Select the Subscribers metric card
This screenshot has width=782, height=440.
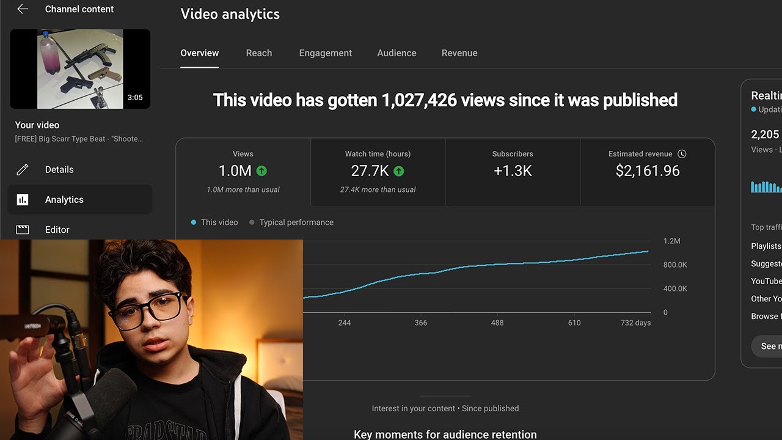point(513,172)
